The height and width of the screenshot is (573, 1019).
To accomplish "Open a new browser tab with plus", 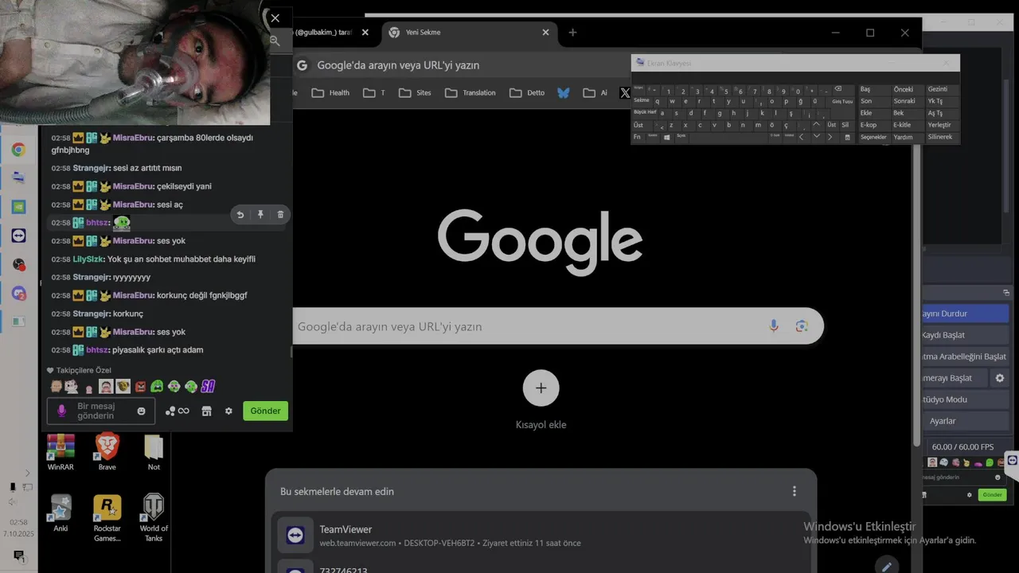I will coord(572,33).
